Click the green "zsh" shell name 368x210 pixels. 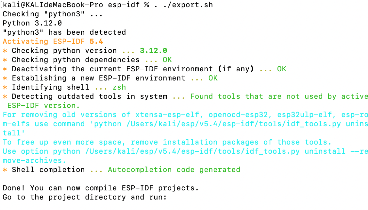click(x=119, y=87)
